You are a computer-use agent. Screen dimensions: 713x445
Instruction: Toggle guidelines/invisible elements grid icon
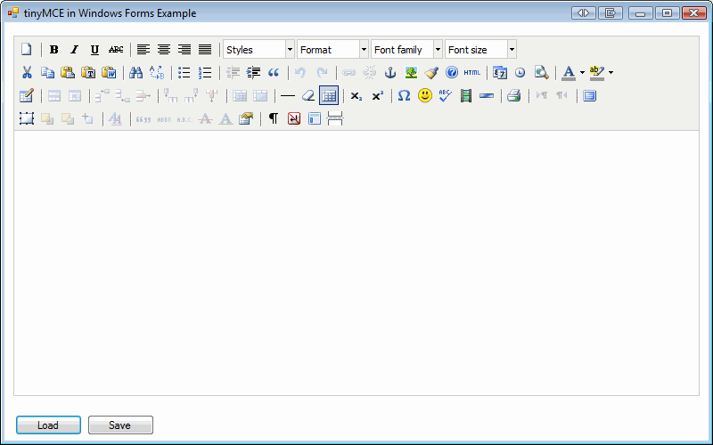coord(329,95)
